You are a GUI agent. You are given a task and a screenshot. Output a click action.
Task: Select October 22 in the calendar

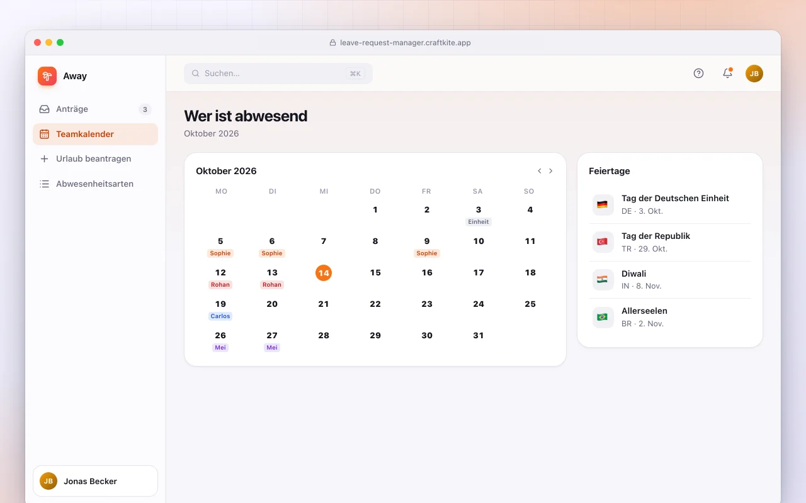(x=375, y=304)
